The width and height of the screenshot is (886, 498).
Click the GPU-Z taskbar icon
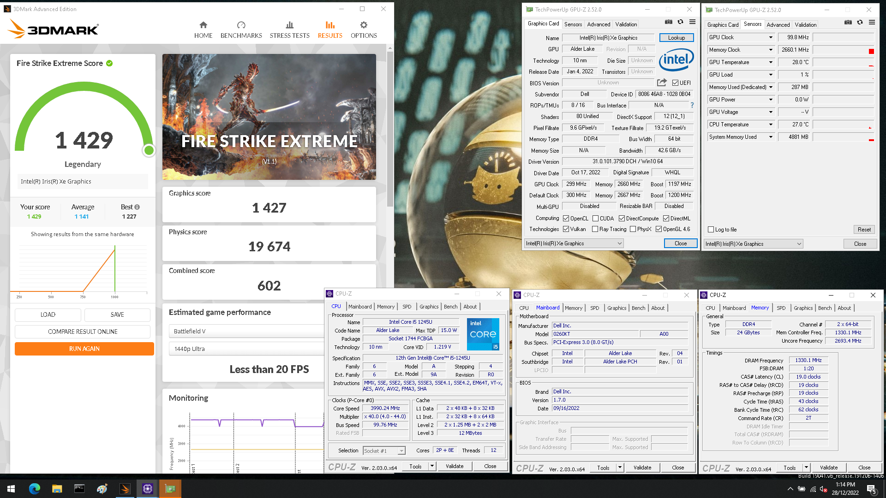click(170, 489)
